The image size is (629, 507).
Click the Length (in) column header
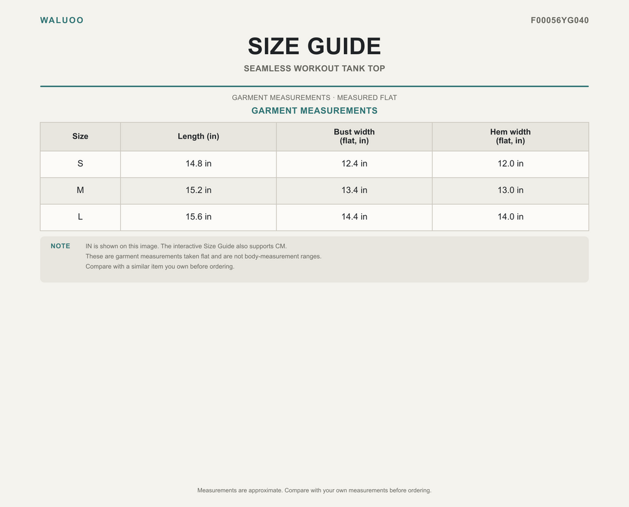pos(198,136)
